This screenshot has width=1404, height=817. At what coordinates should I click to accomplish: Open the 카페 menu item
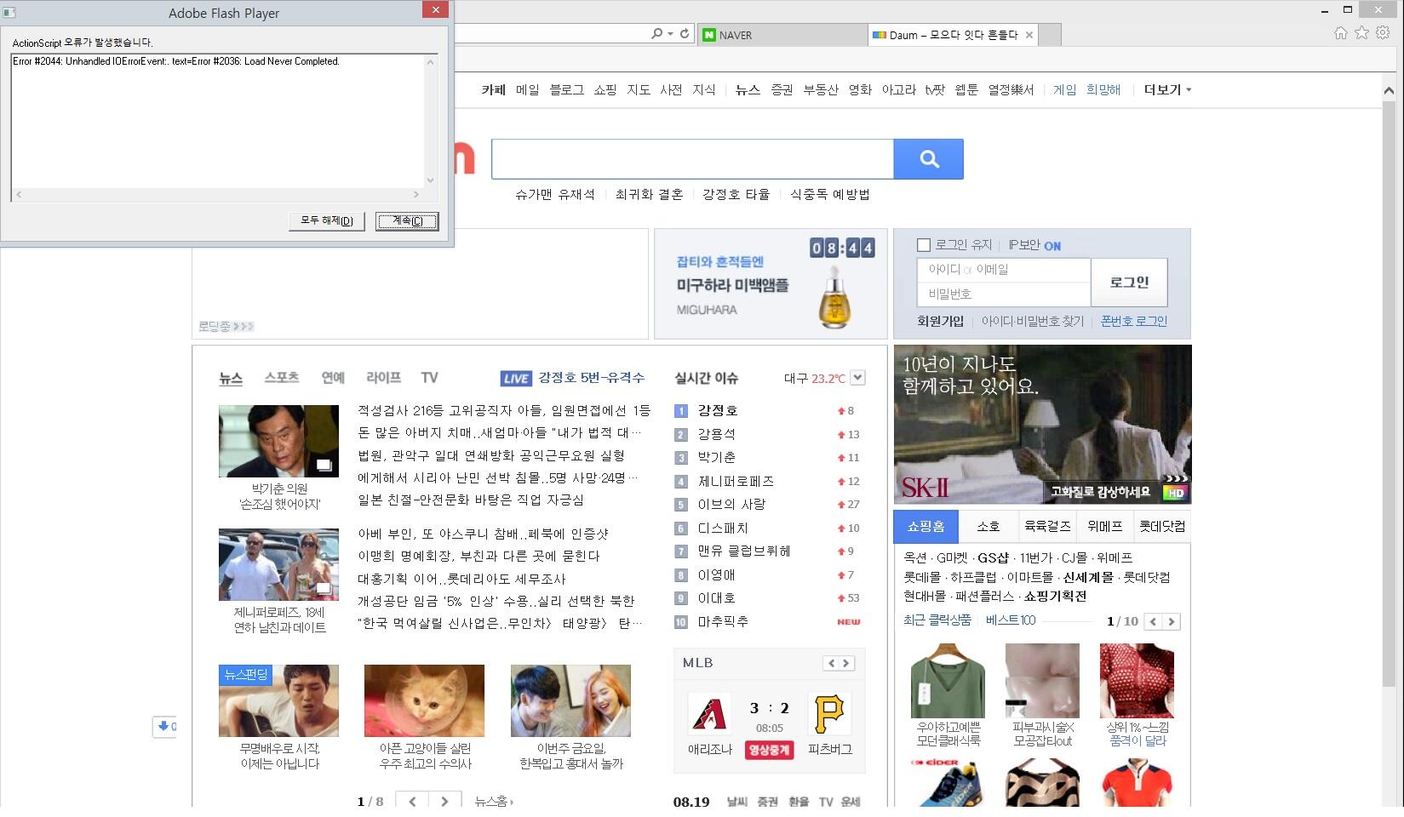click(x=494, y=89)
